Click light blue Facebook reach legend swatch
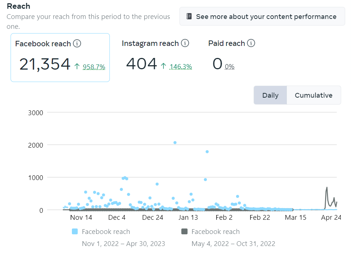Image resolution: width=351 pixels, height=258 pixels. coord(75,231)
